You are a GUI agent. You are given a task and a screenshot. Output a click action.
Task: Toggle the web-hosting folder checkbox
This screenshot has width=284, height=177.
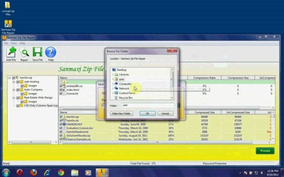tap(18, 82)
